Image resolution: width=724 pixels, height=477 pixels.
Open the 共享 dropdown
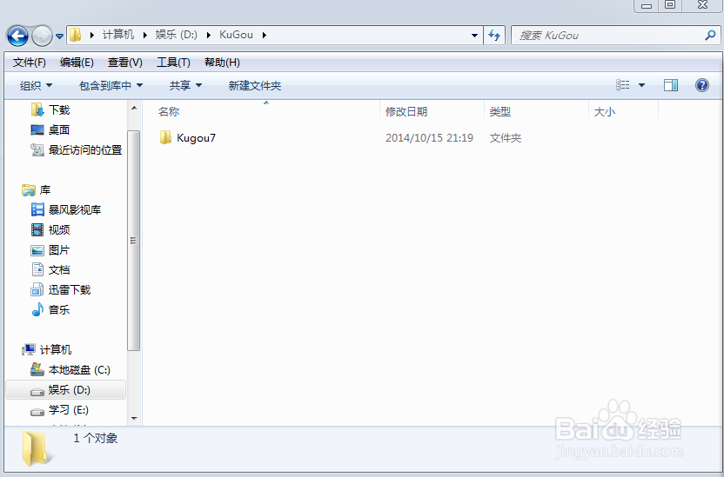tap(185, 85)
